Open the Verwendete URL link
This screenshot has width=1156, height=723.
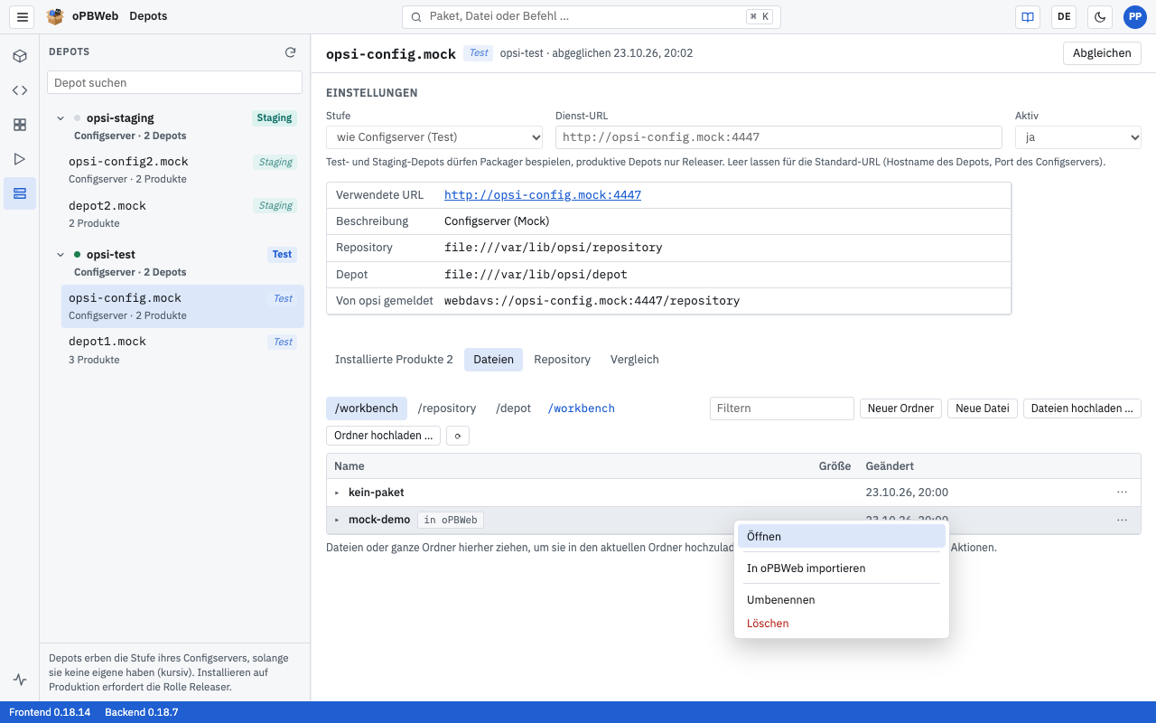[543, 195]
